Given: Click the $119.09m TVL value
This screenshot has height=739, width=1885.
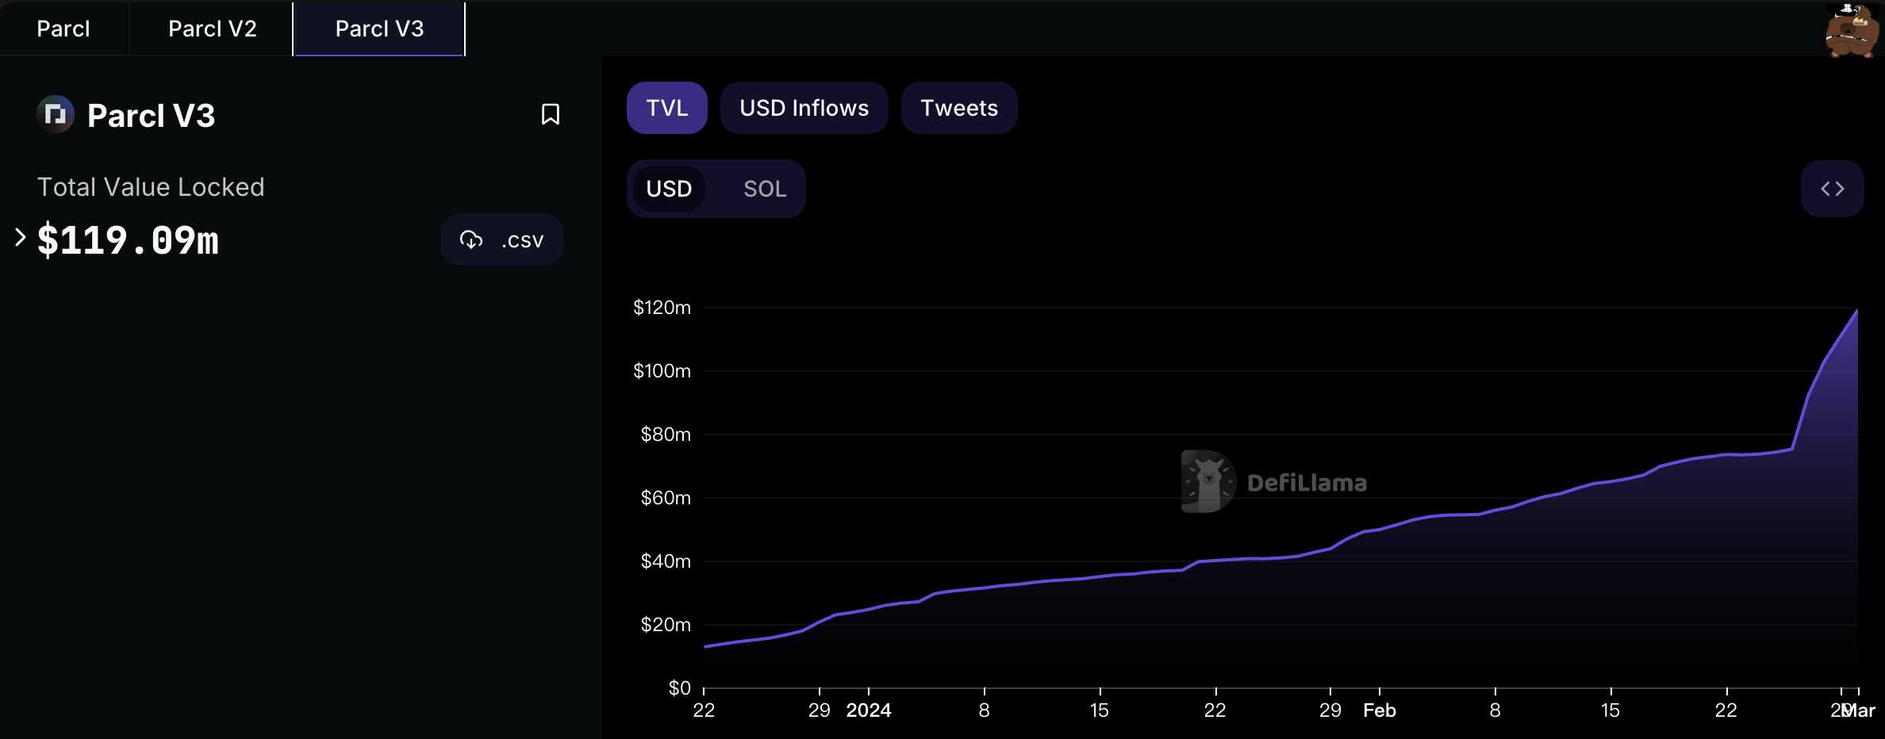Looking at the screenshot, I should (128, 240).
